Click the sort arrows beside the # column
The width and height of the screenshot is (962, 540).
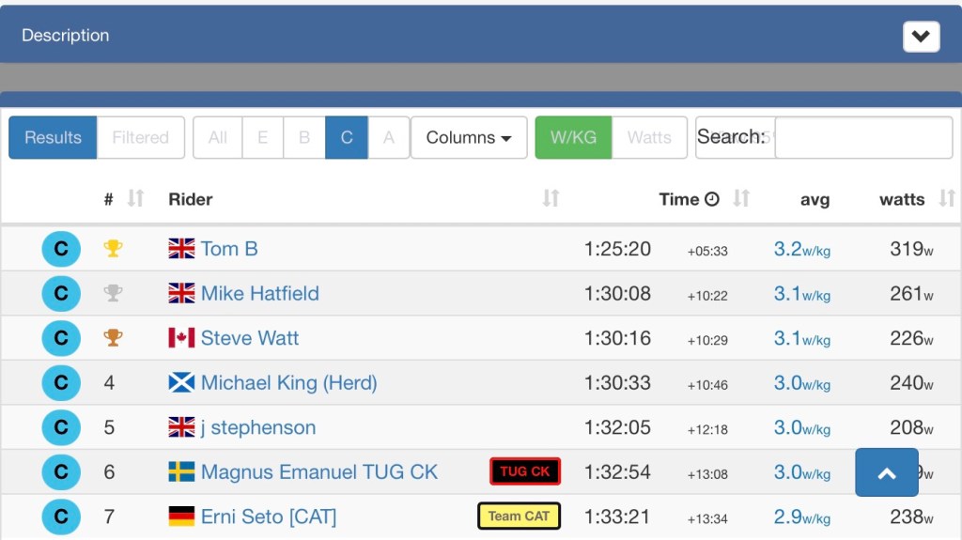[136, 198]
